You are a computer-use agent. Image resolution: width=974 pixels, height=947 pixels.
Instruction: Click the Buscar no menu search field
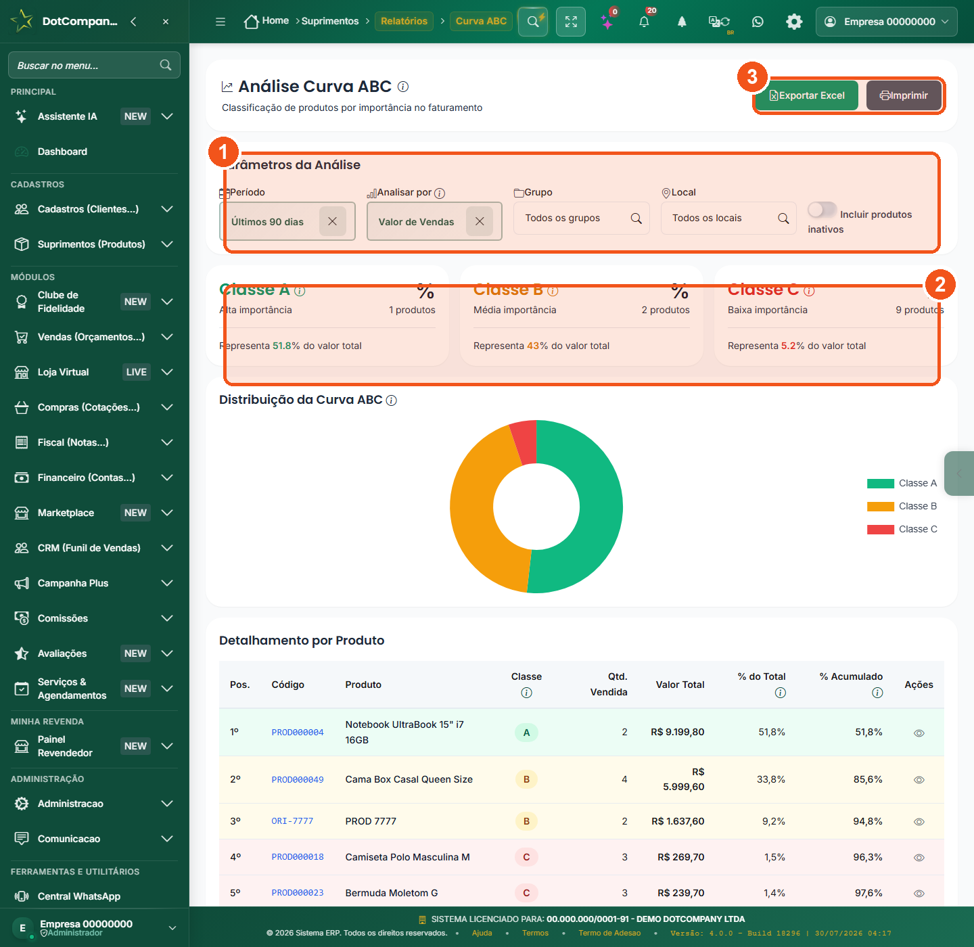[94, 65]
